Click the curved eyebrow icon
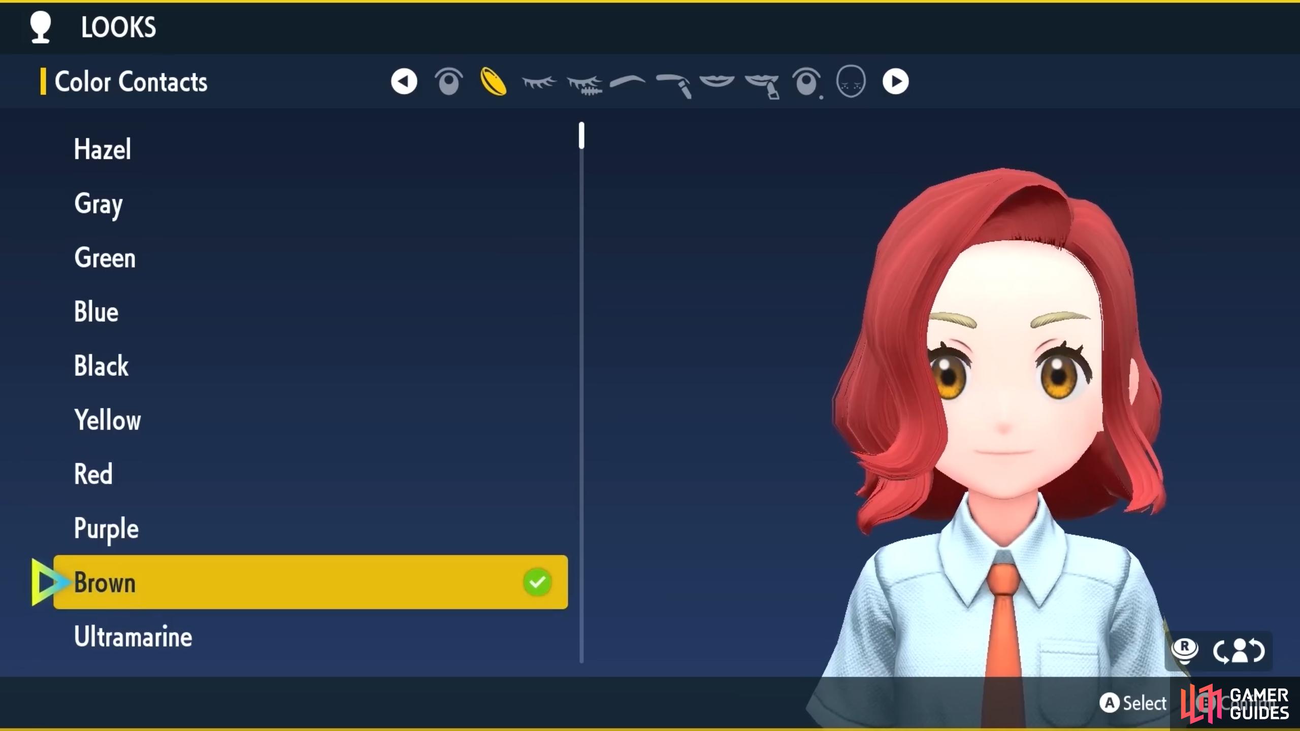Screen dimensions: 1300x731 (627, 81)
